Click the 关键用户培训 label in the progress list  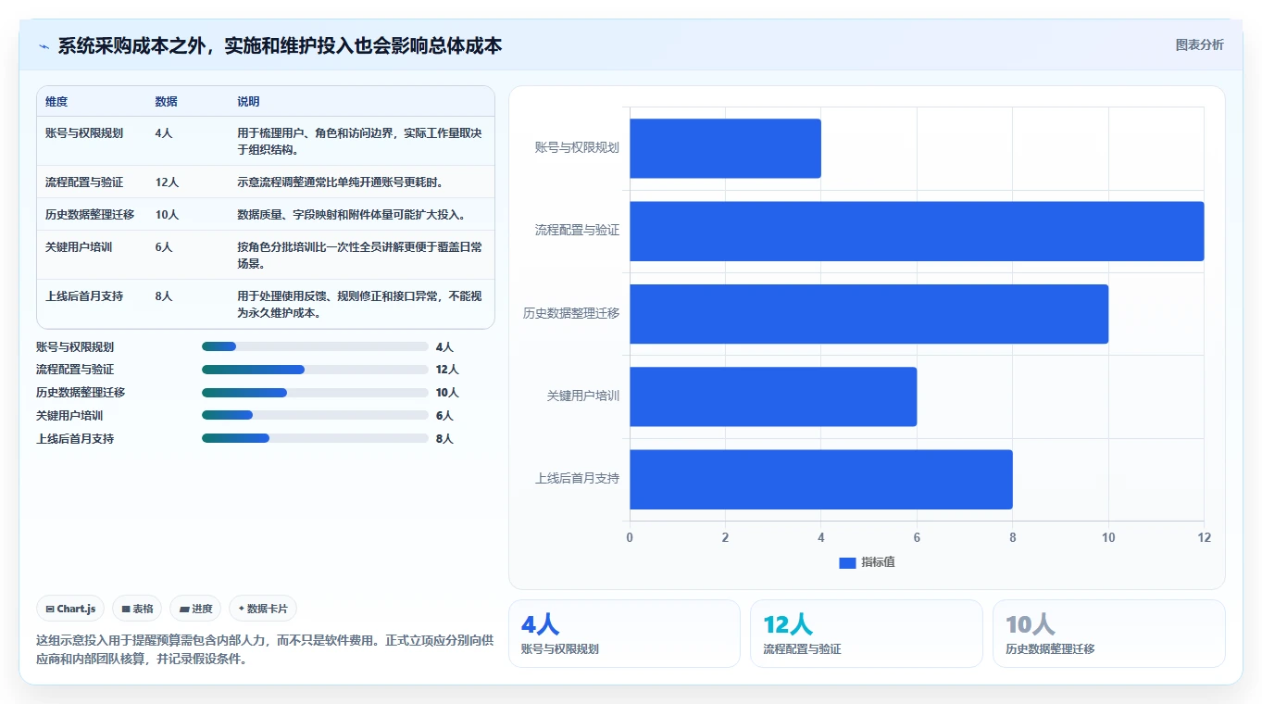[x=69, y=416]
